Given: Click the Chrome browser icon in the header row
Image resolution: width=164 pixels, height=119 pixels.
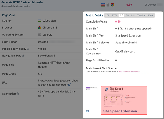Looking at the screenshot, I should click(112, 5).
